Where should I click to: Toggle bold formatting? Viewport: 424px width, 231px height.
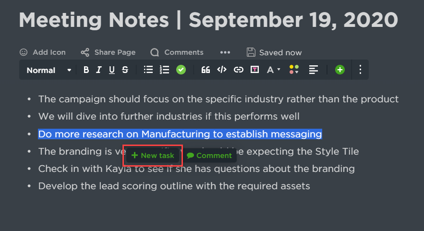click(86, 70)
